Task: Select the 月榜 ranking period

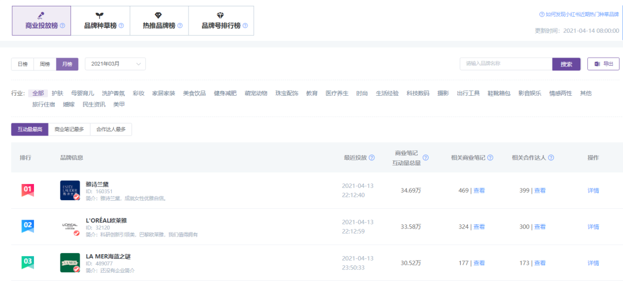Action: coord(67,64)
